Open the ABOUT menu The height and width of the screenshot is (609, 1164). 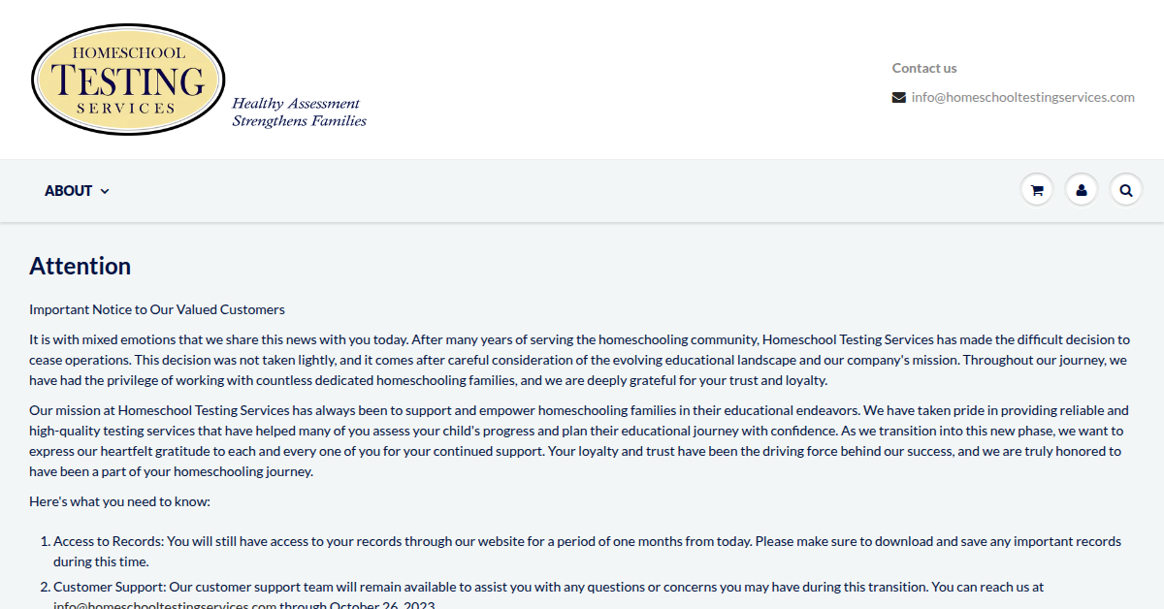(69, 191)
